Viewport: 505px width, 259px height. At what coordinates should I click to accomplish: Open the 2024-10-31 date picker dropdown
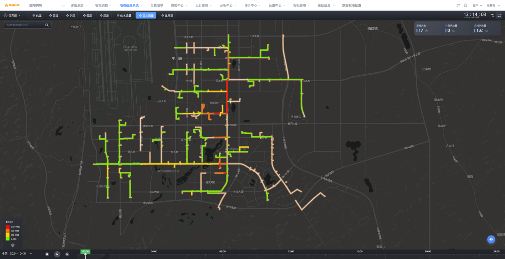click(21, 253)
